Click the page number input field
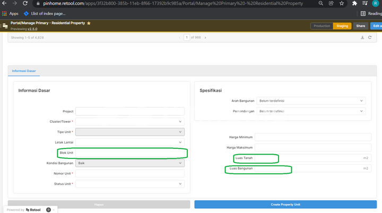This screenshot has height=213, width=382. 187,38
